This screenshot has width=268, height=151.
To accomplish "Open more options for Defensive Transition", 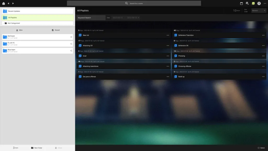I will click(263, 35).
